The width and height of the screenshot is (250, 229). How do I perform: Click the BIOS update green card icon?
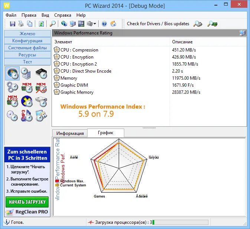point(212,24)
